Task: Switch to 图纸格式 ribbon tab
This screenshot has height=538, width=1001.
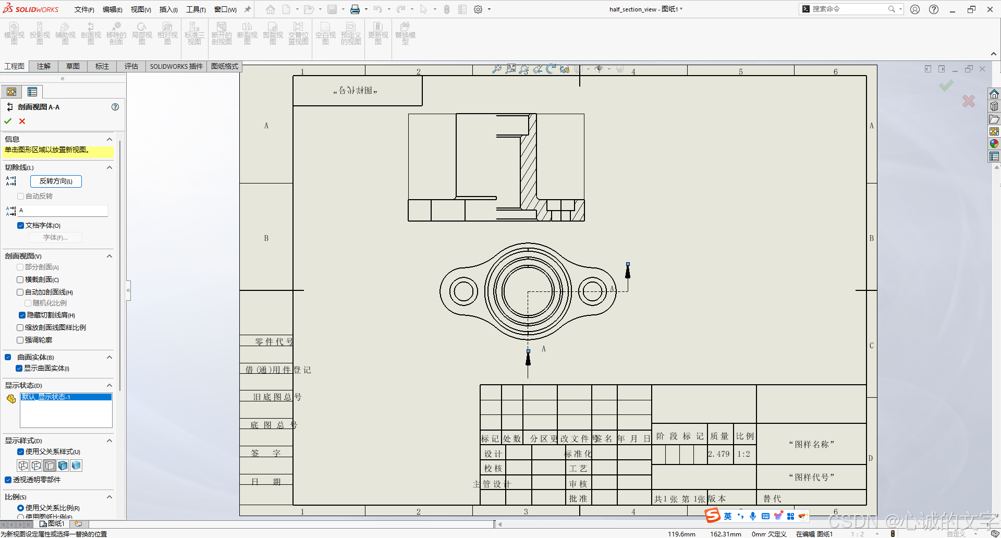Action: point(225,66)
